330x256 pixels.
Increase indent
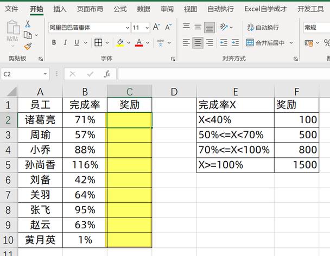(x=235, y=43)
